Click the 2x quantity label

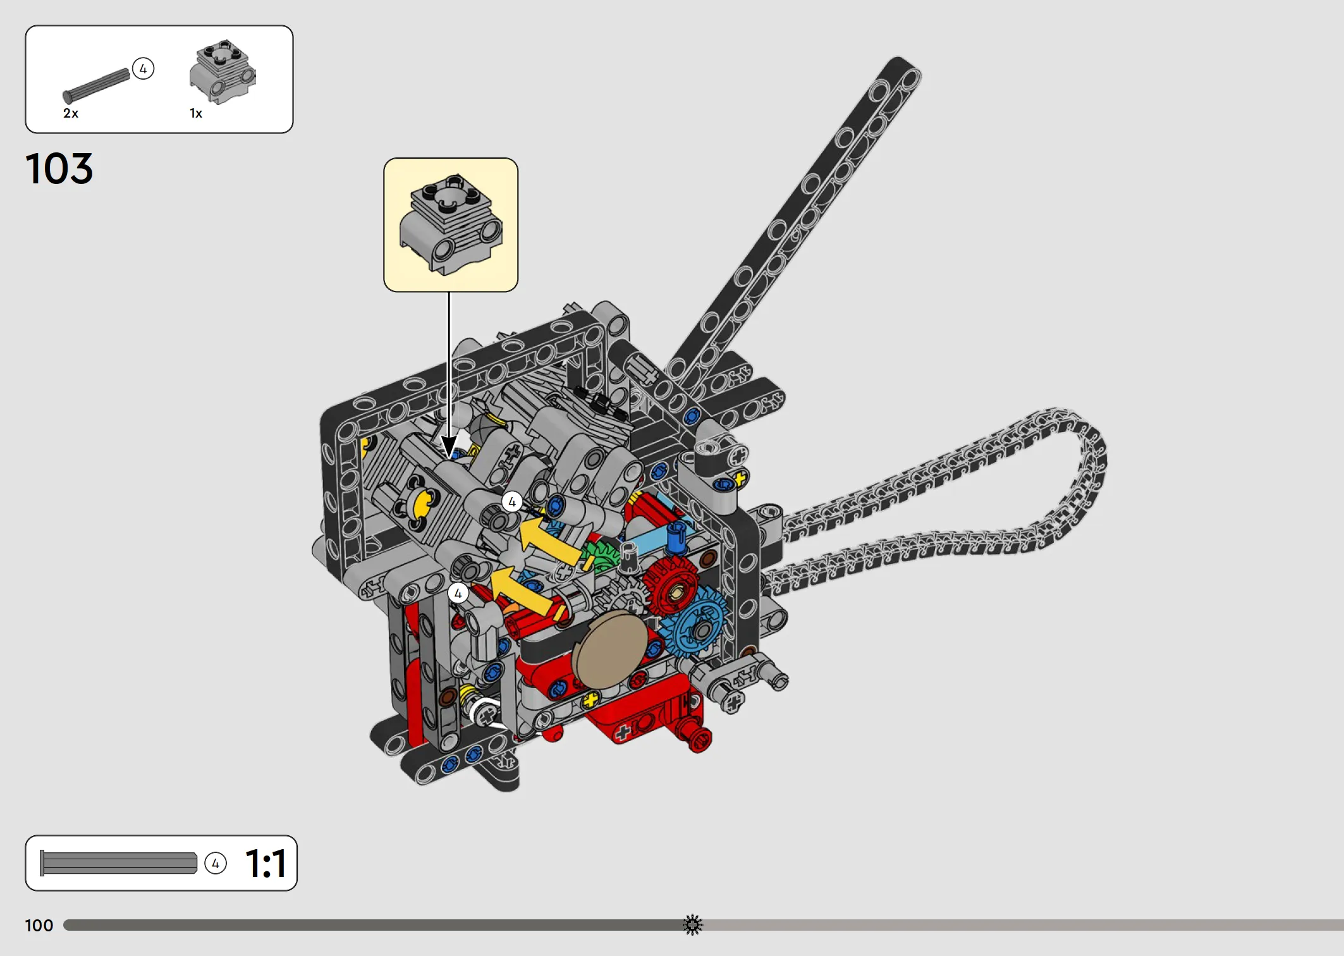click(x=71, y=113)
